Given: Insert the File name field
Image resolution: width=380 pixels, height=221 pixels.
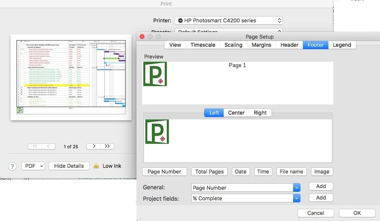Looking at the screenshot, I should tap(291, 172).
